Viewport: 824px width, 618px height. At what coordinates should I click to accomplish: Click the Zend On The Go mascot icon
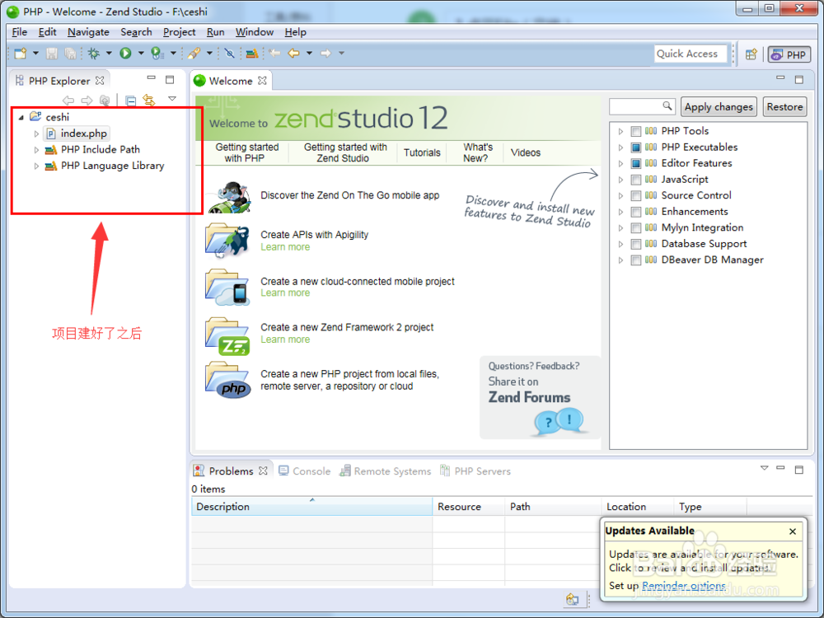click(x=228, y=197)
